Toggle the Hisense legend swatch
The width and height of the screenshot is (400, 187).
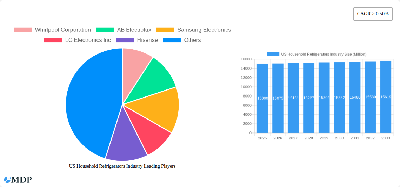[125, 40]
